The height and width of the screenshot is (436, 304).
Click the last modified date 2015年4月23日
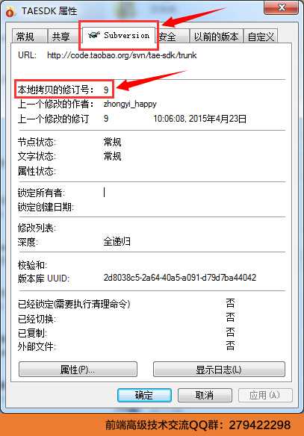[x=217, y=119]
